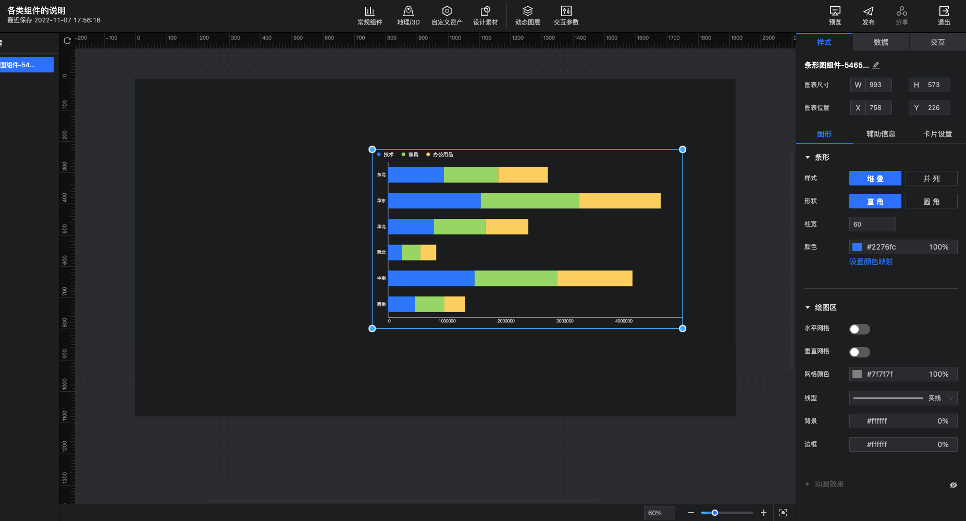Screen dimensions: 966x521
Task: Open the 自定义资产 custom assets icon
Action: tap(447, 11)
